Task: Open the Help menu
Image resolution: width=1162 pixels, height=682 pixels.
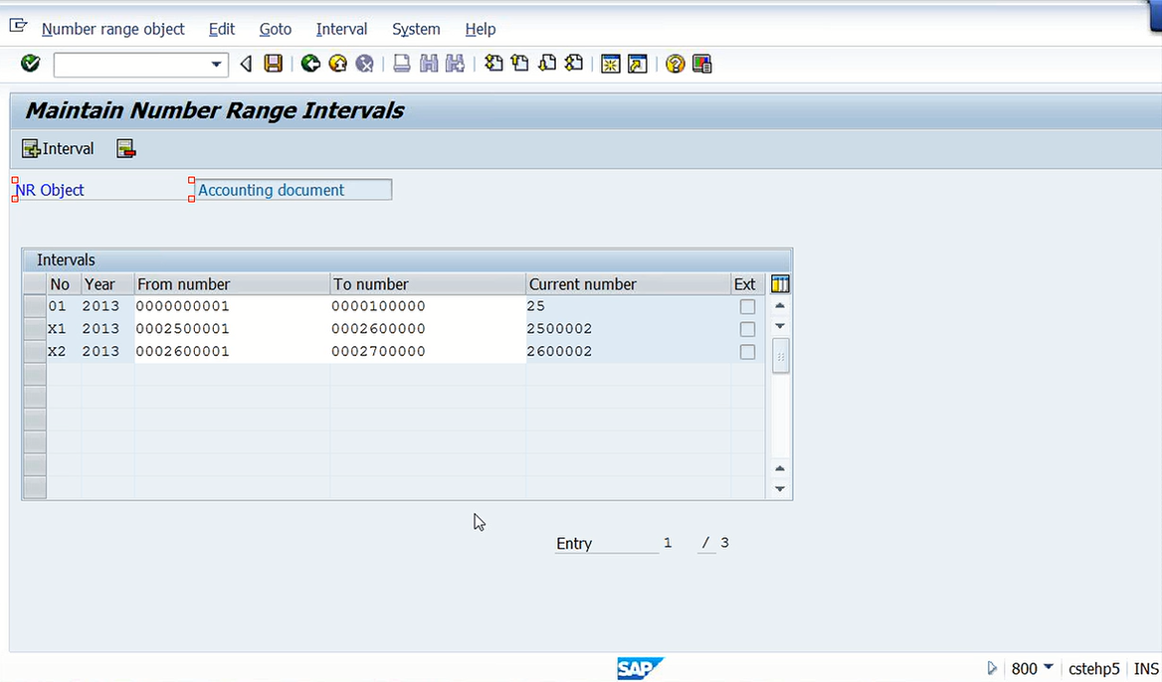Action: click(481, 29)
